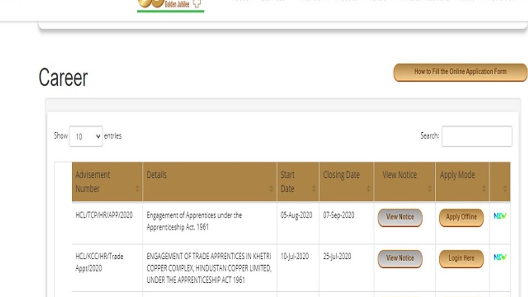Click Advisement Number column header
The height and width of the screenshot is (297, 528).
click(107, 182)
